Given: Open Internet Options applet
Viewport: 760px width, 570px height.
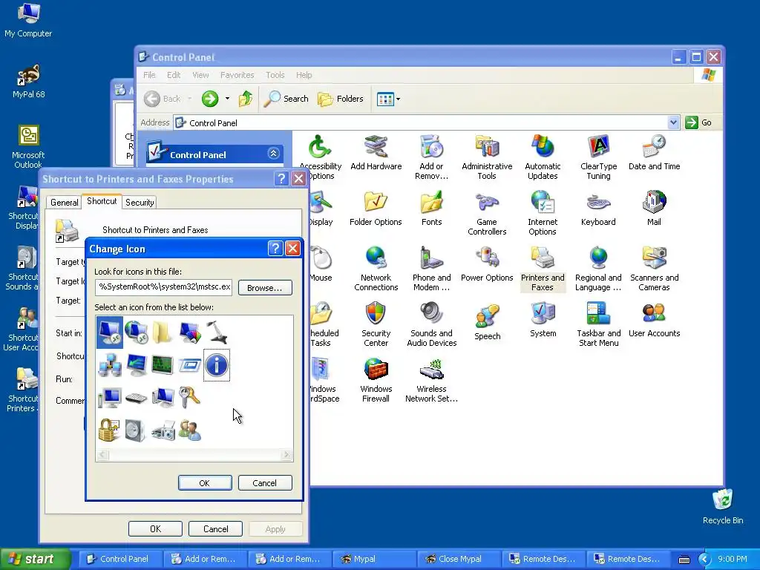Looking at the screenshot, I should (x=543, y=213).
